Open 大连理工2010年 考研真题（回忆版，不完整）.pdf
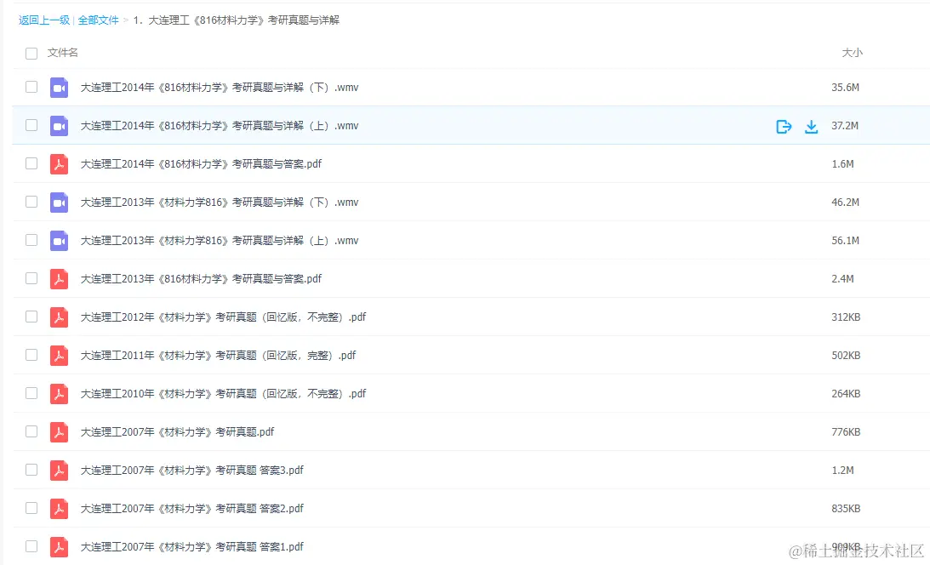 click(223, 394)
